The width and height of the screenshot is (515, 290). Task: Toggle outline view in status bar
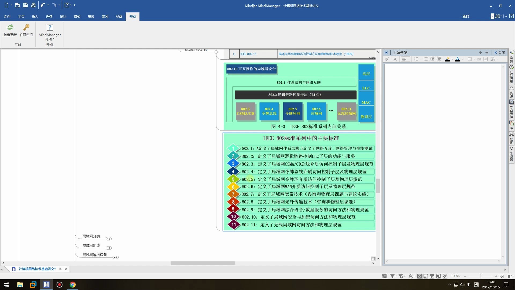tap(426, 276)
